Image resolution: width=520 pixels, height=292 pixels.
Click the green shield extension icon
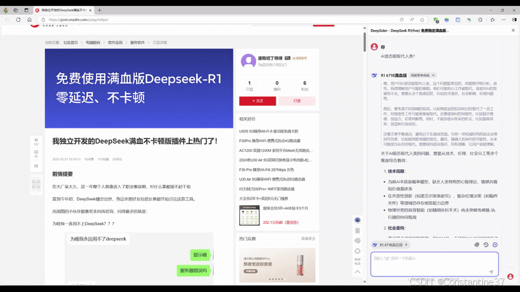[x=436, y=20]
